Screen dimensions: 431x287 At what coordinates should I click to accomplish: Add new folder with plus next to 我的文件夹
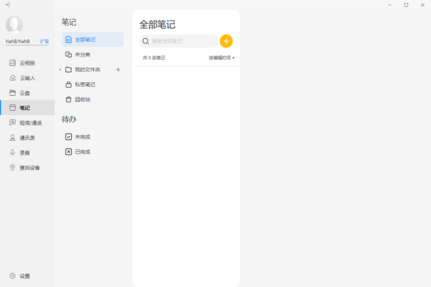coord(118,70)
